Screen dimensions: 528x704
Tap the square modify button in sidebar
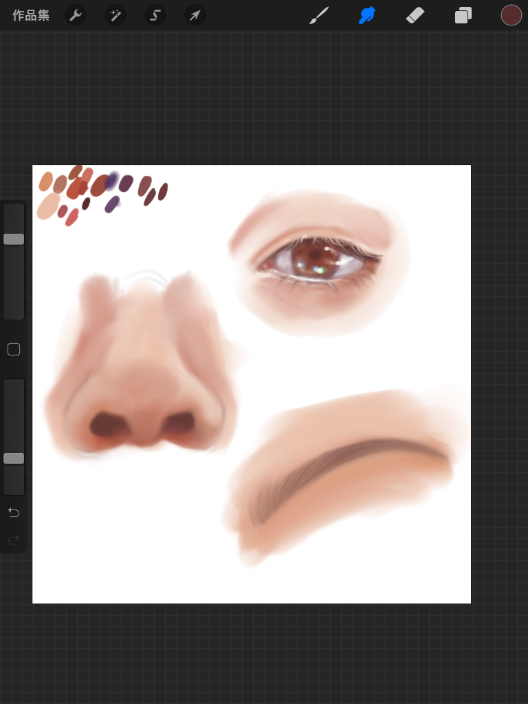coord(14,349)
